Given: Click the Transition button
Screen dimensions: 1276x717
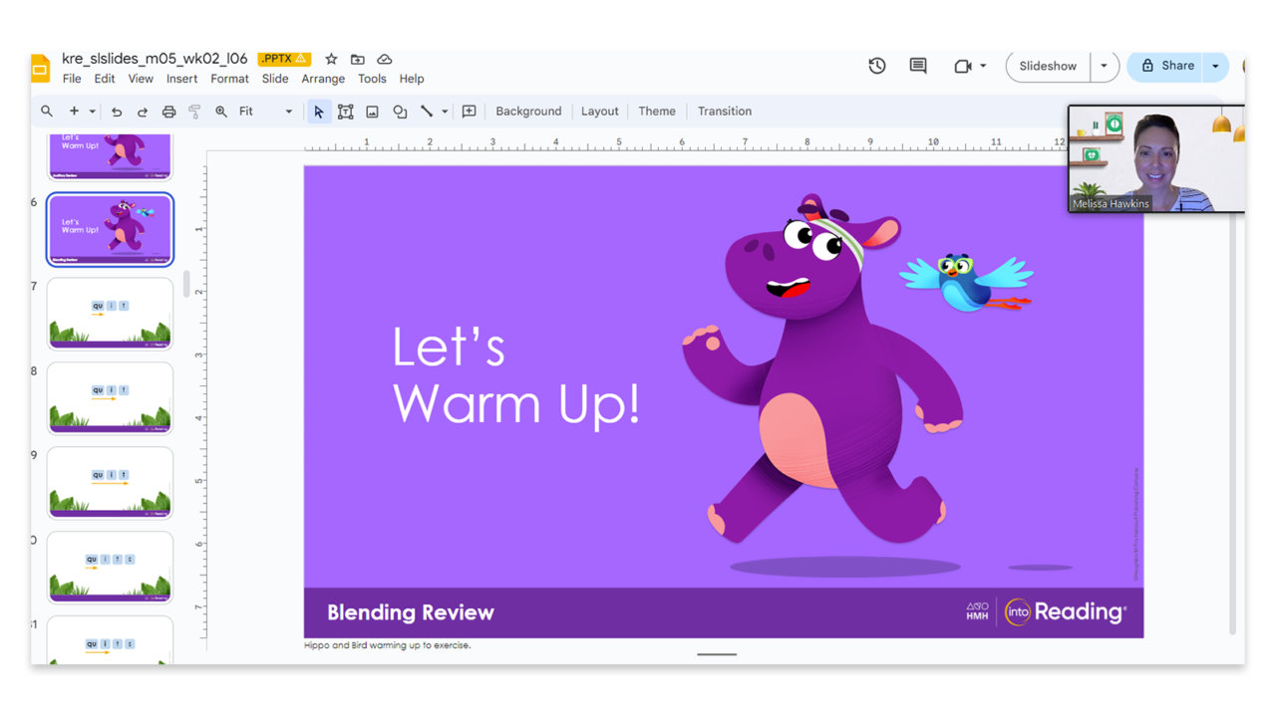Looking at the screenshot, I should coord(725,112).
